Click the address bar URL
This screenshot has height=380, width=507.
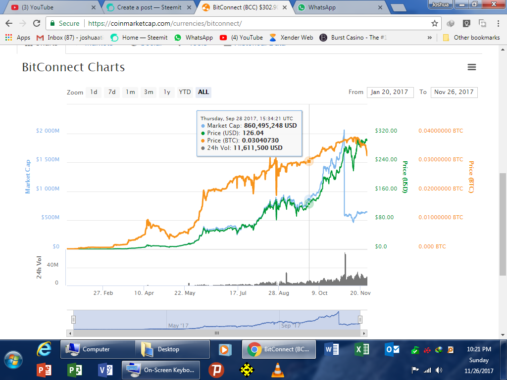pyautogui.click(x=165, y=23)
